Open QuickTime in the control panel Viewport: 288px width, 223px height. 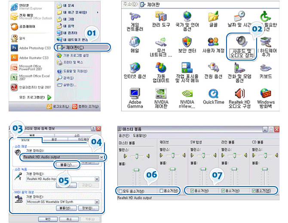pyautogui.click(x=214, y=96)
